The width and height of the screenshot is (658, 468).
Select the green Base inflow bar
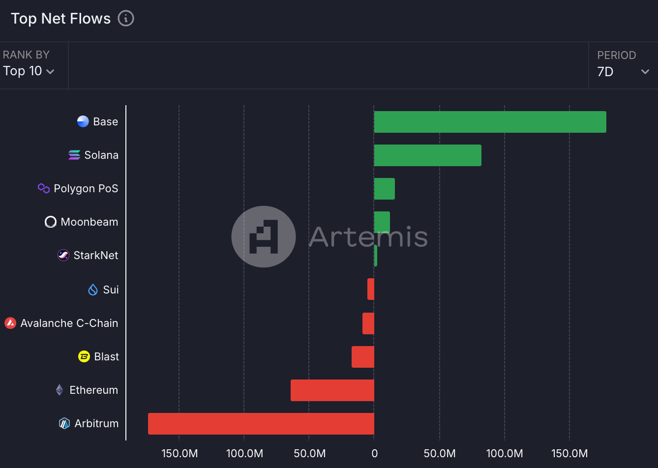[x=490, y=122]
